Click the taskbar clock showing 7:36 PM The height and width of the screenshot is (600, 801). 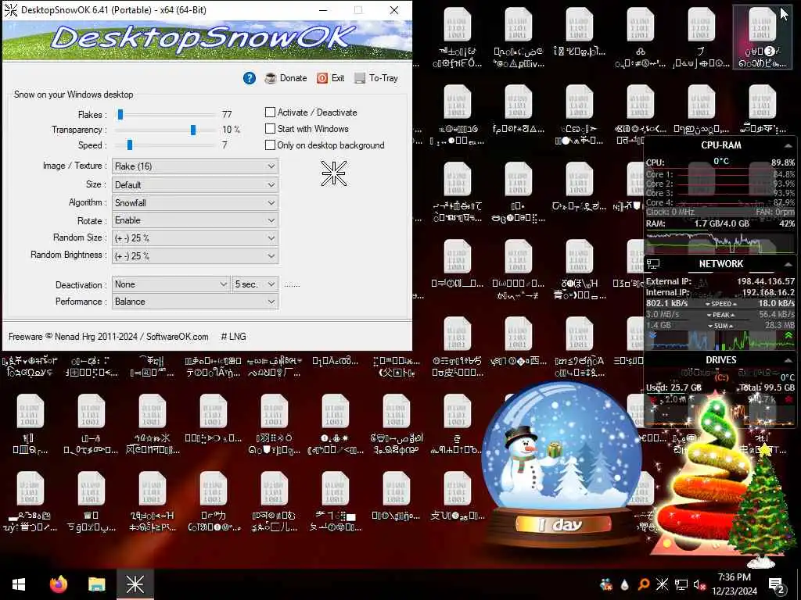(x=734, y=584)
